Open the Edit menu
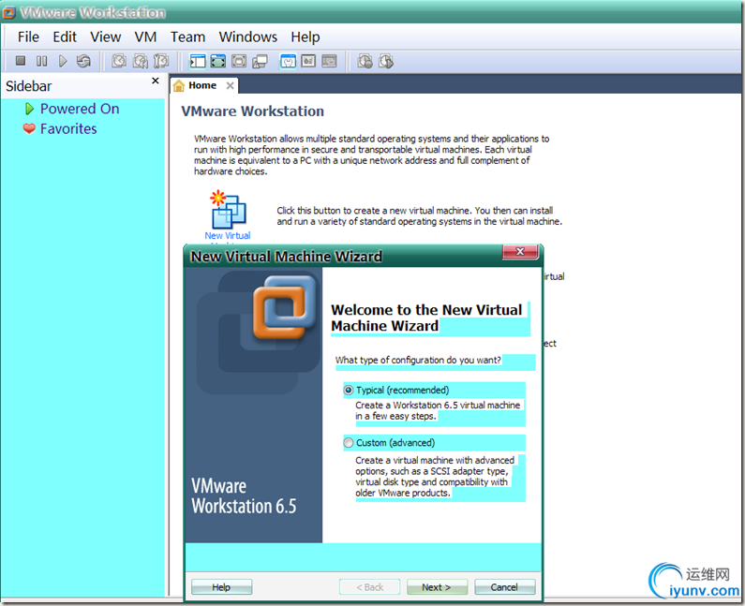745x606 pixels. coord(65,37)
